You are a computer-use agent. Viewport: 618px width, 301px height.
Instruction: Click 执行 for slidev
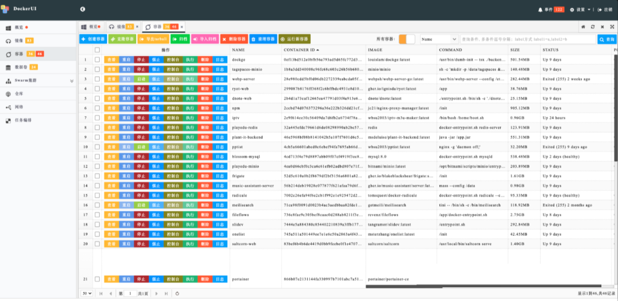[x=190, y=224]
